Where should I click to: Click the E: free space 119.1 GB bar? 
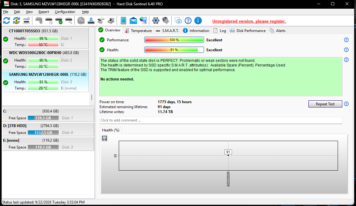point(43,147)
